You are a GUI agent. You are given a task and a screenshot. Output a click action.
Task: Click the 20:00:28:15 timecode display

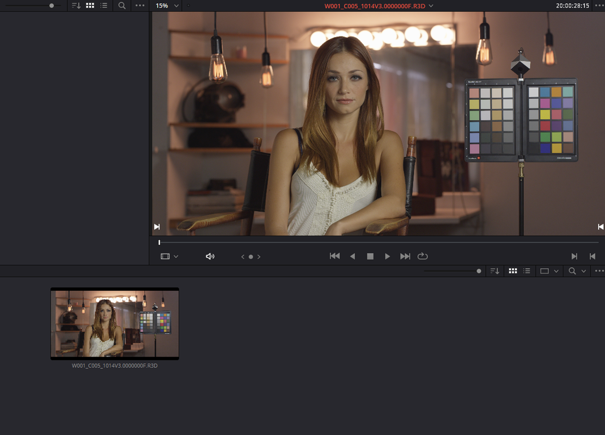click(572, 6)
